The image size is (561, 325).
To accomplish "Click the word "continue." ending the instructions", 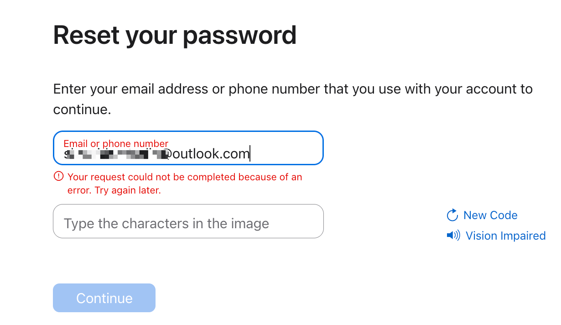I will tap(82, 110).
